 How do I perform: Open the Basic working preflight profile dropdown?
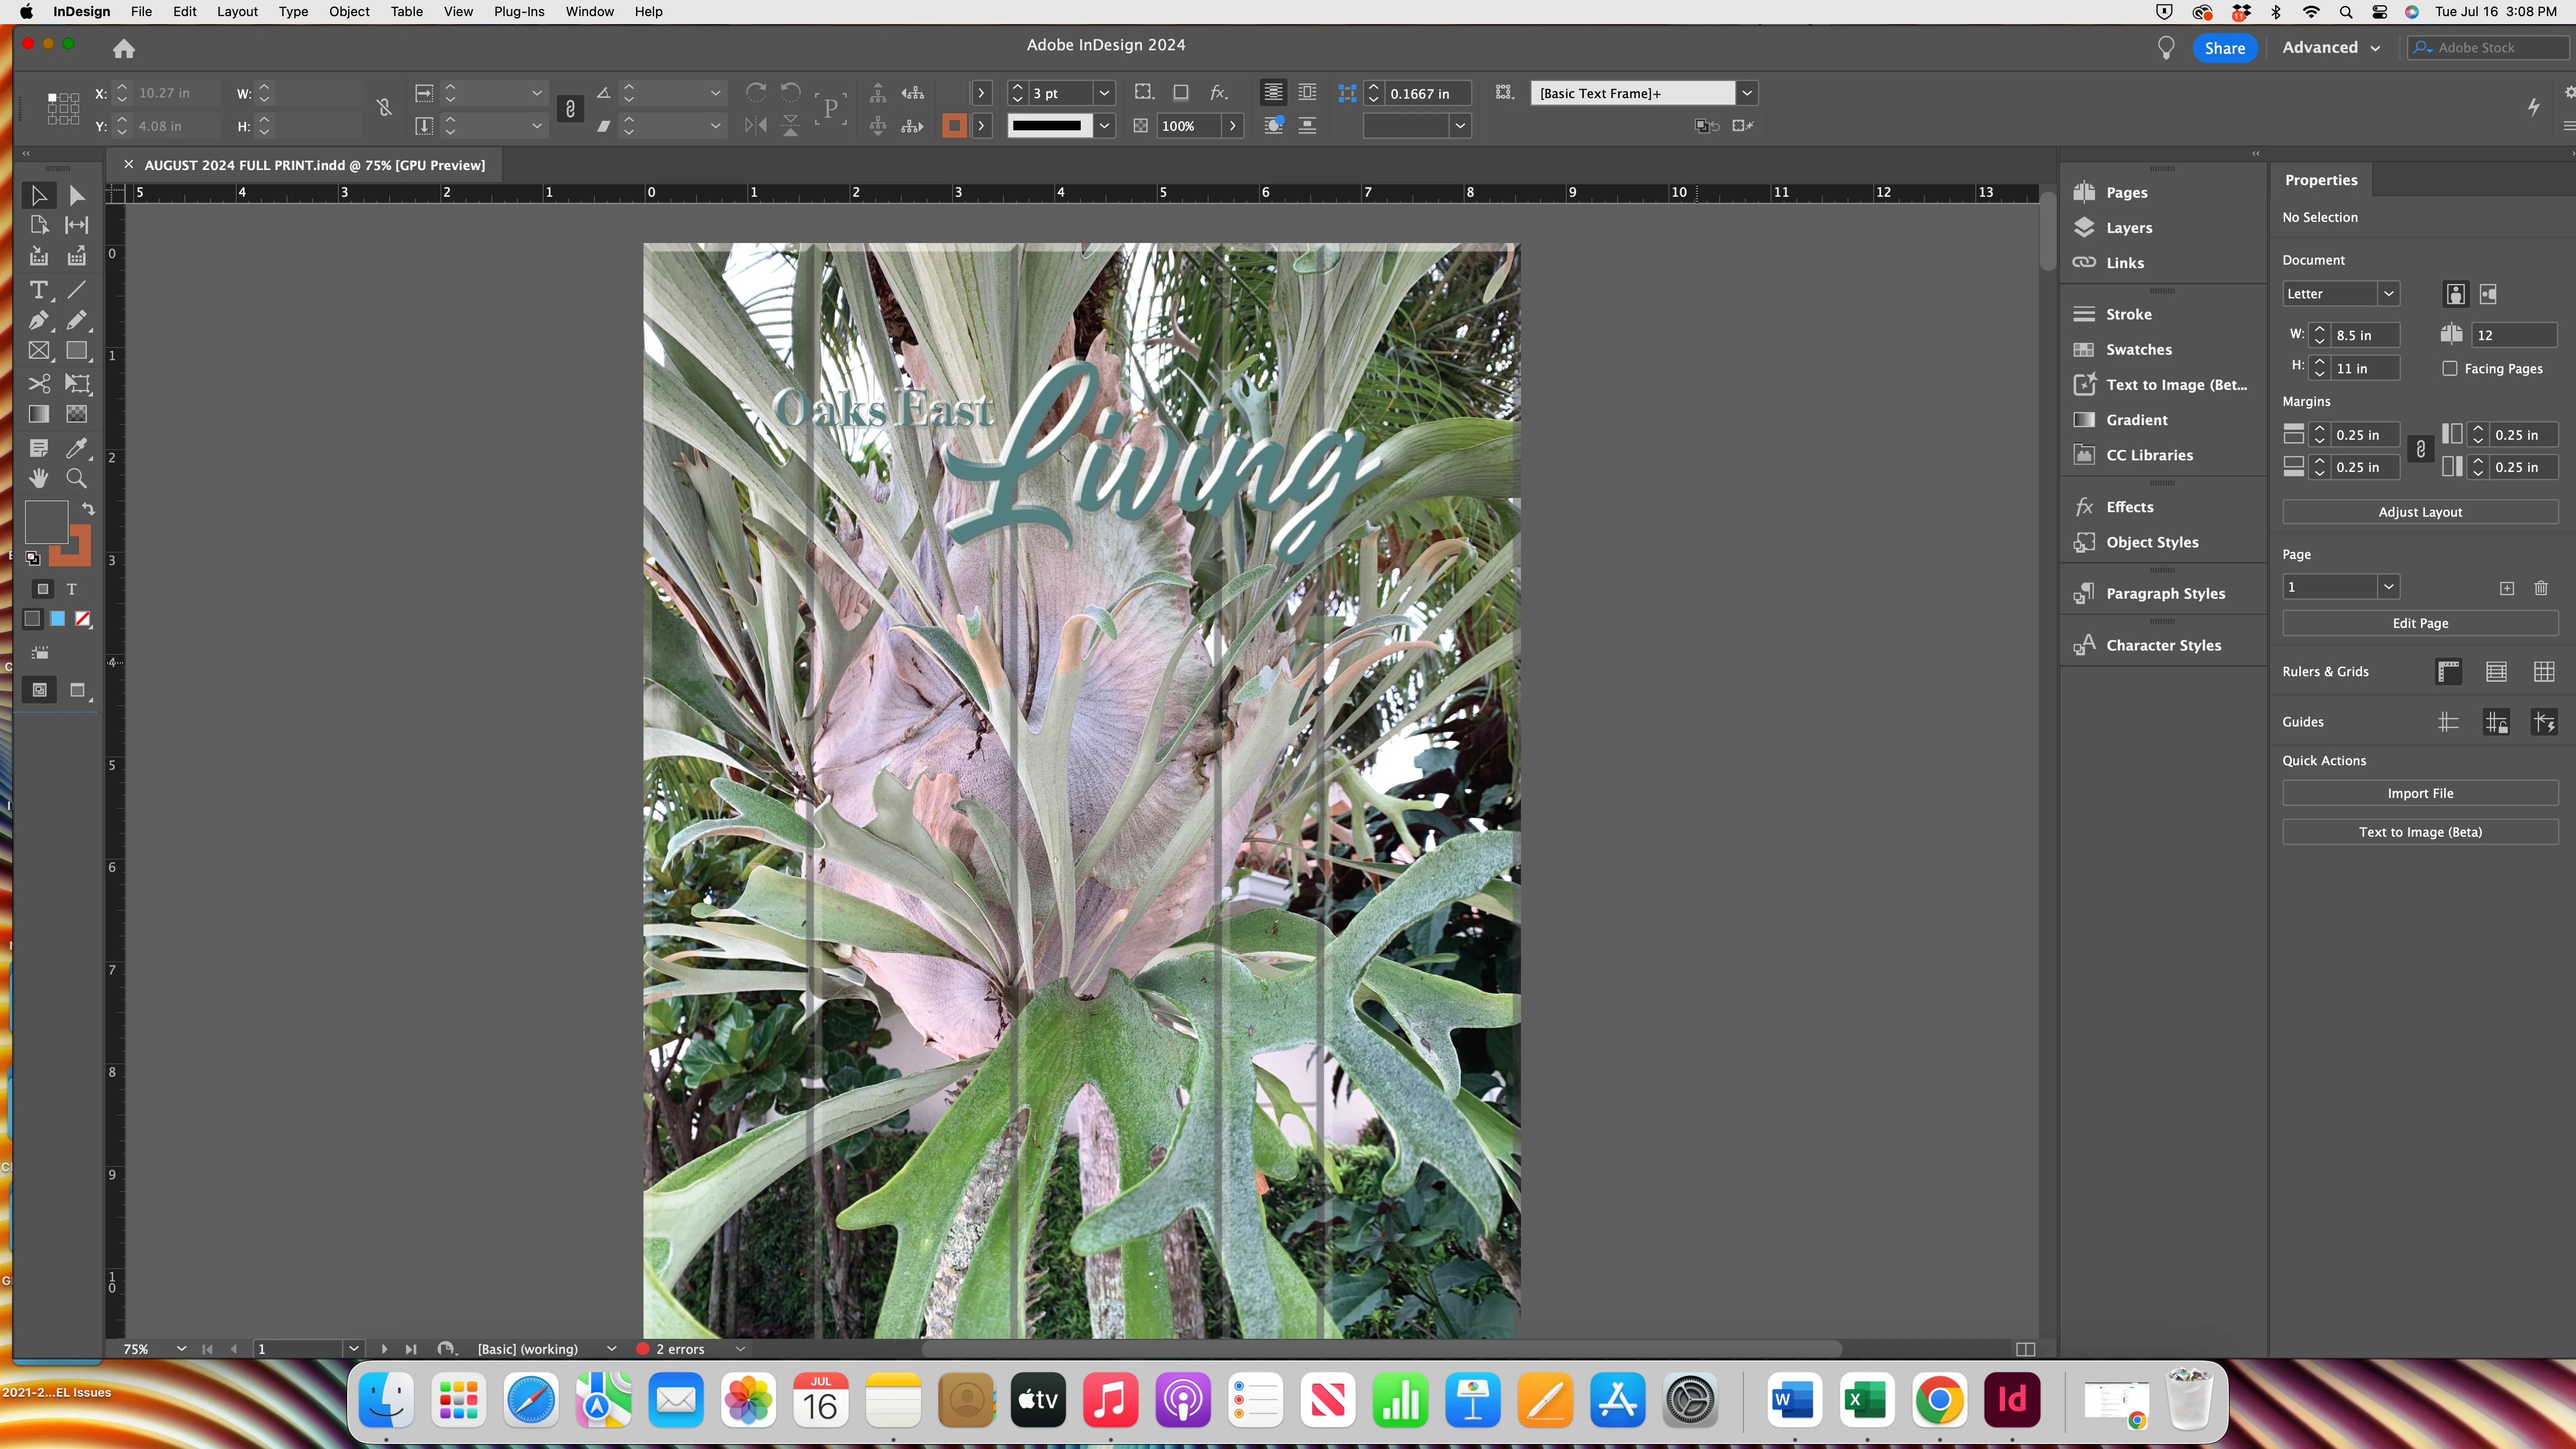coord(612,1349)
